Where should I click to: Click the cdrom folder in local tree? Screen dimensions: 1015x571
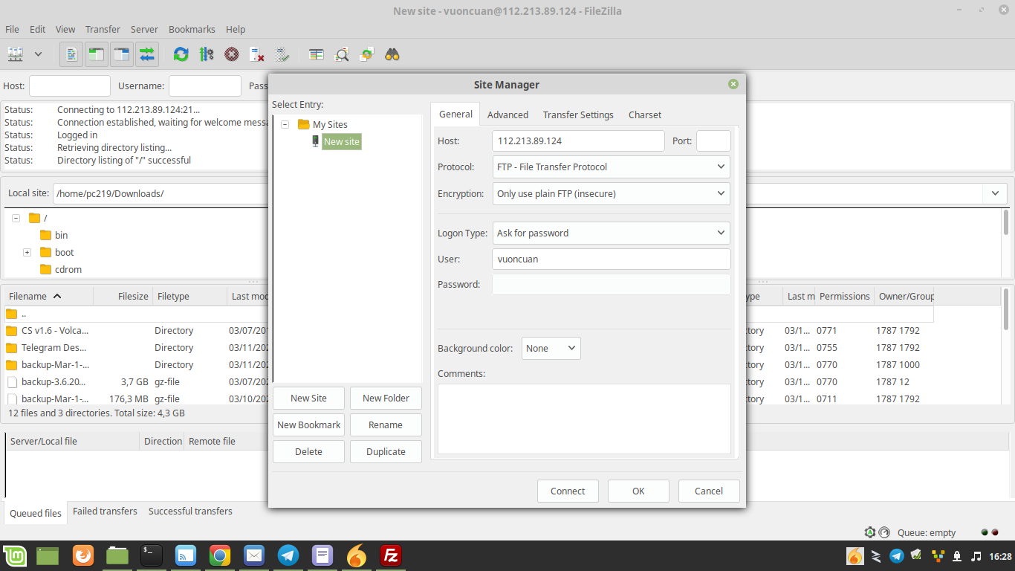point(68,269)
